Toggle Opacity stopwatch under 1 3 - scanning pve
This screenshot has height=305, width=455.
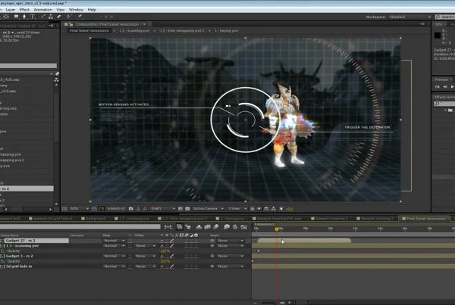3,251
